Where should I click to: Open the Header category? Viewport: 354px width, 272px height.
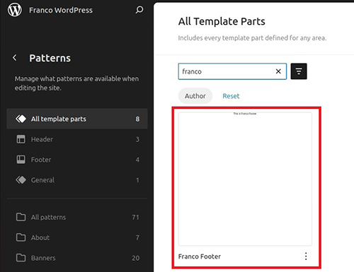click(x=77, y=139)
